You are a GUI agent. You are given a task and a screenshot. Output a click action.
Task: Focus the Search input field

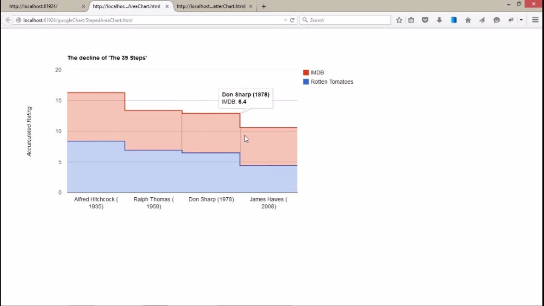(x=345, y=20)
